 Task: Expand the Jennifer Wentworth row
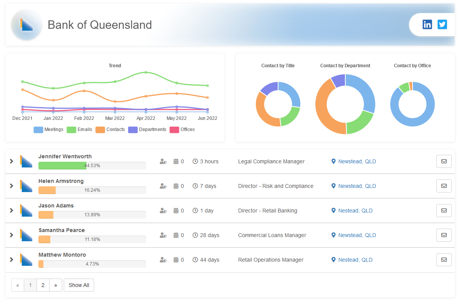[x=12, y=161]
